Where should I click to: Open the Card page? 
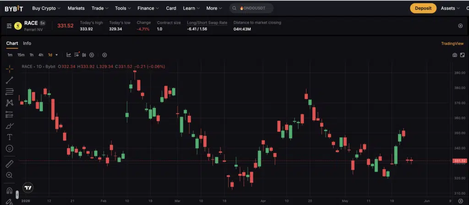click(171, 8)
